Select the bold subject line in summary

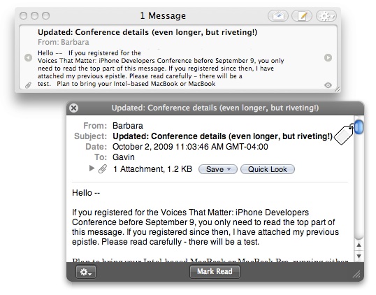[147, 32]
